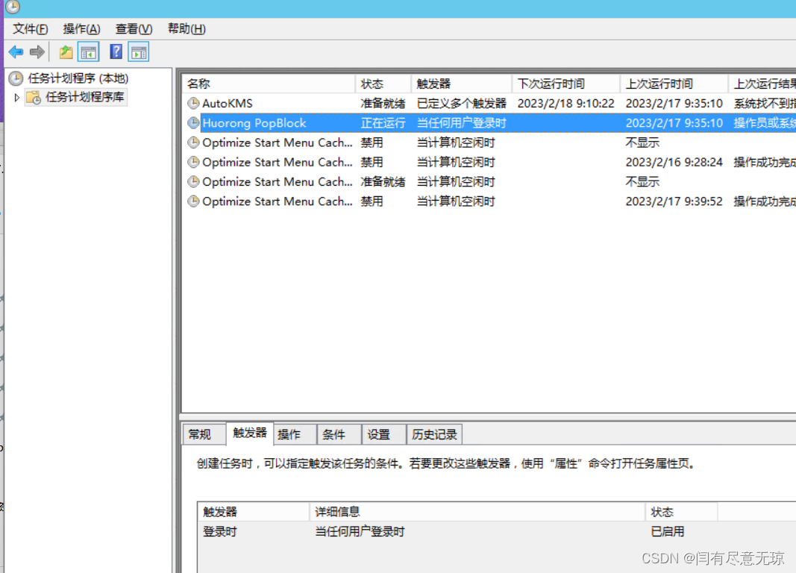Image resolution: width=796 pixels, height=573 pixels.
Task: Sort by the 上次运行时间 column header
Action: pyautogui.click(x=674, y=84)
